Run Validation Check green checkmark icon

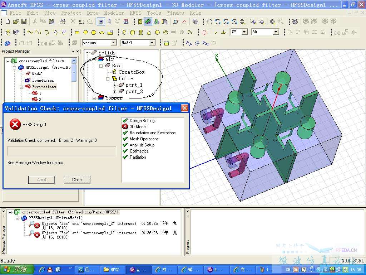(x=148, y=21)
